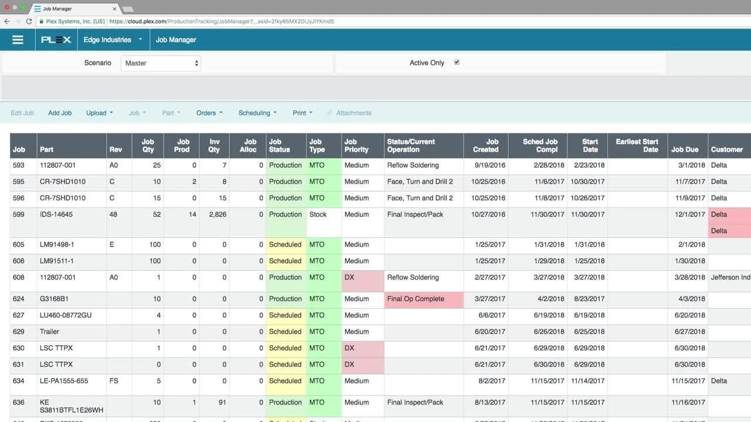Image resolution: width=751 pixels, height=422 pixels.
Task: Select job number 599
Action: [x=19, y=215]
